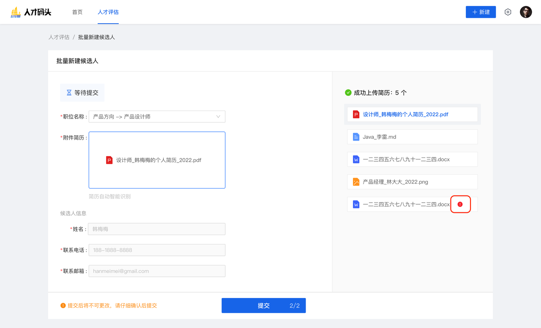The width and height of the screenshot is (541, 328).
Task: Click the Java_李雷.md file icon
Action: tap(356, 137)
